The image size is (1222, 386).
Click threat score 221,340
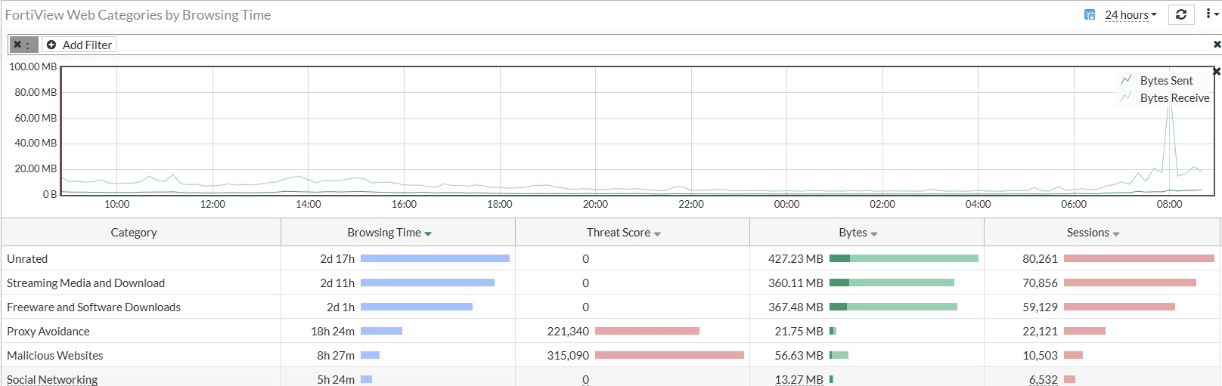568,331
